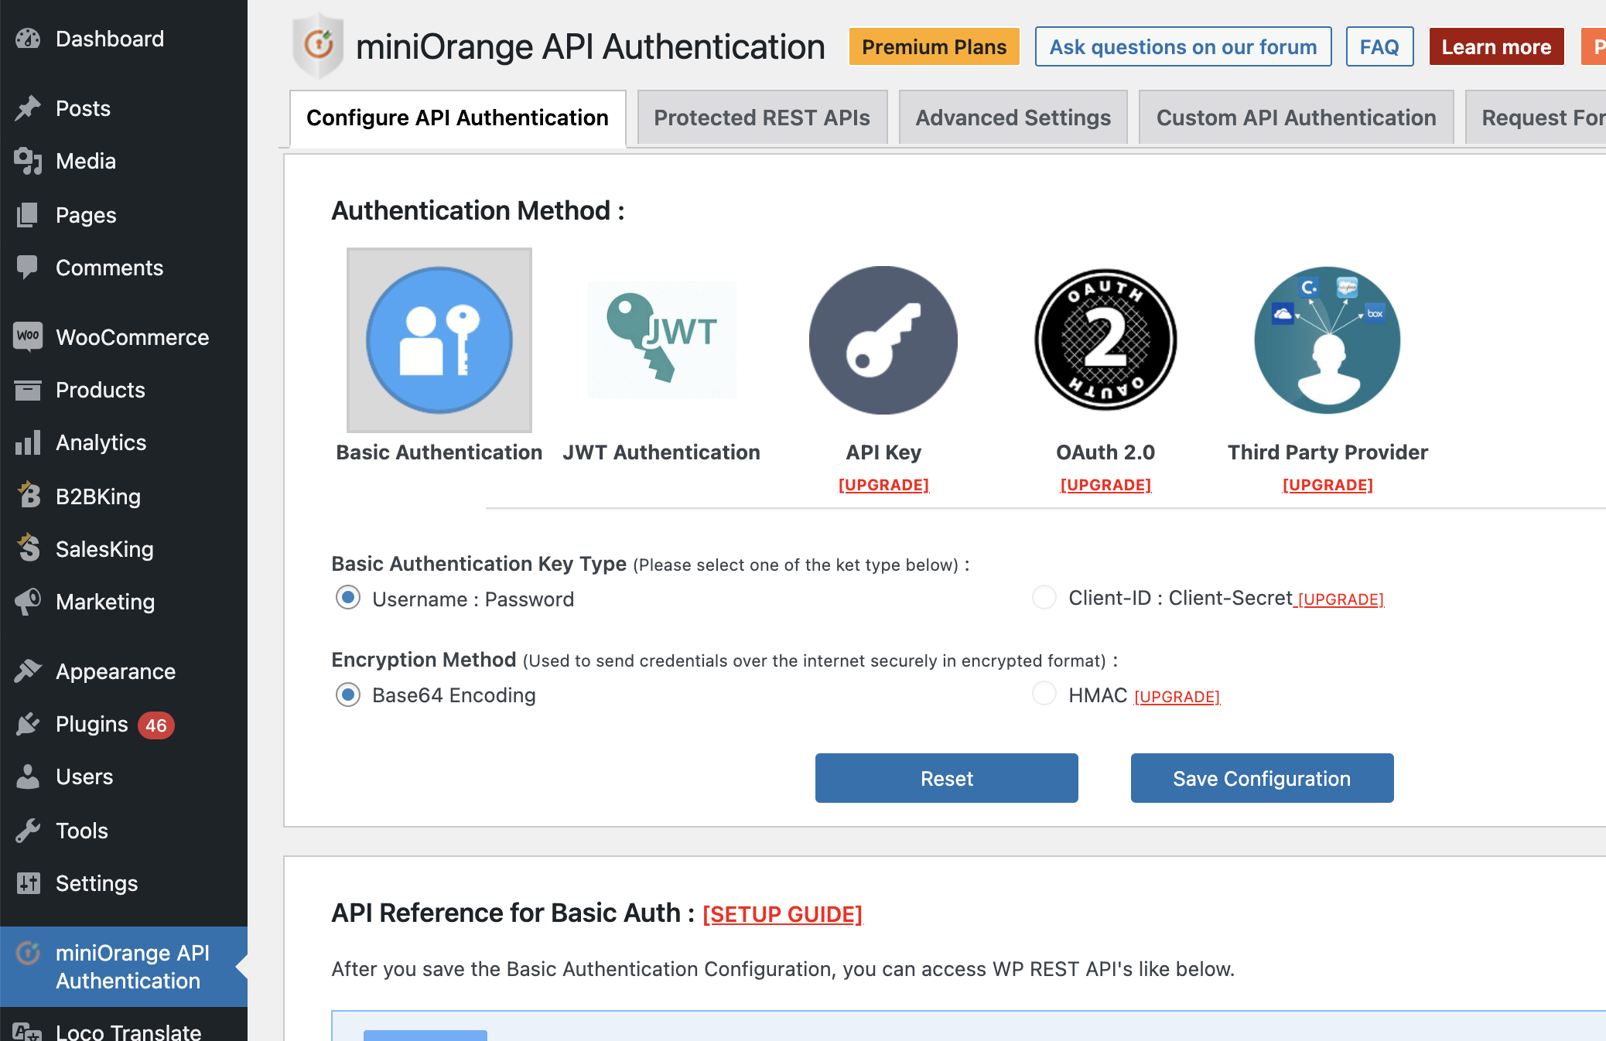Open Custom API Authentication tab
Image resolution: width=1606 pixels, height=1041 pixels.
1297,118
